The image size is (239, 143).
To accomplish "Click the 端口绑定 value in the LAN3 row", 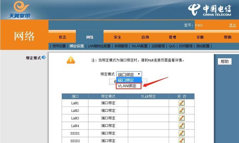I will 108,118.
